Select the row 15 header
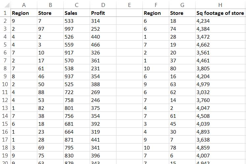This screenshot has height=164, width=246. (5, 124)
